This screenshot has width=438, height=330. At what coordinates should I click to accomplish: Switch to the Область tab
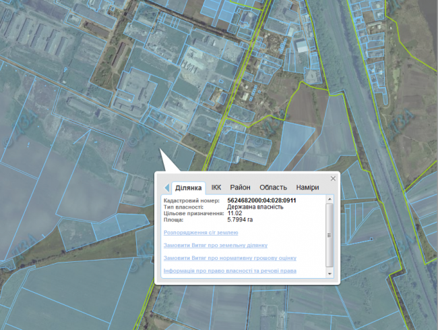tap(273, 188)
